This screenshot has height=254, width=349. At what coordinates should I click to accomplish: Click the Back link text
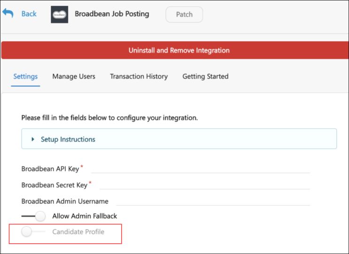coord(29,14)
